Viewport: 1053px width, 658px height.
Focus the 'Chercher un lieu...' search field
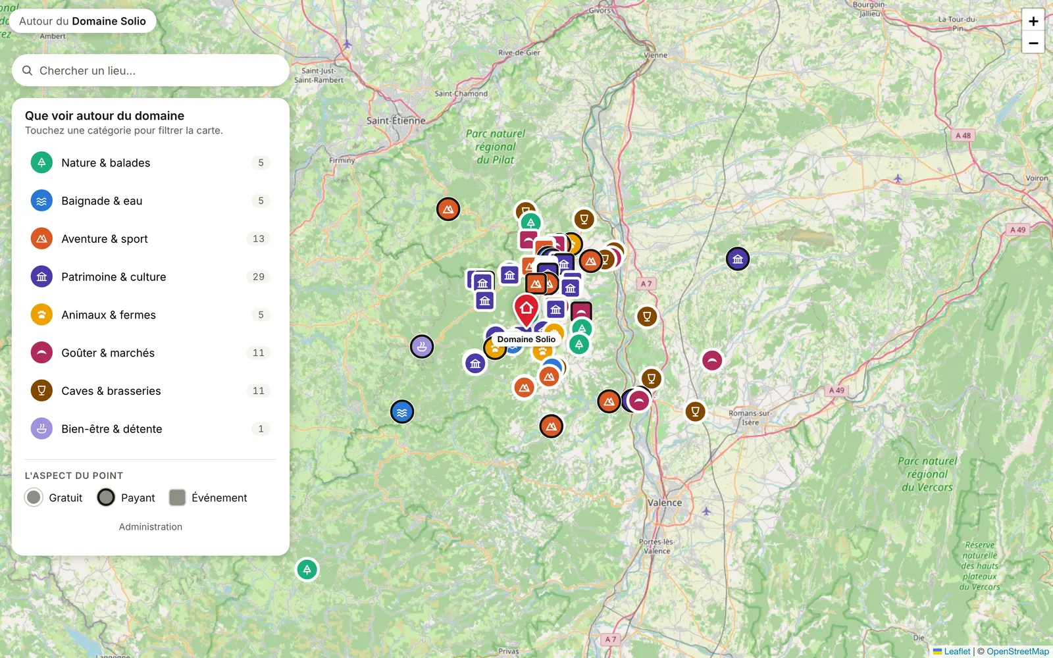tap(151, 70)
